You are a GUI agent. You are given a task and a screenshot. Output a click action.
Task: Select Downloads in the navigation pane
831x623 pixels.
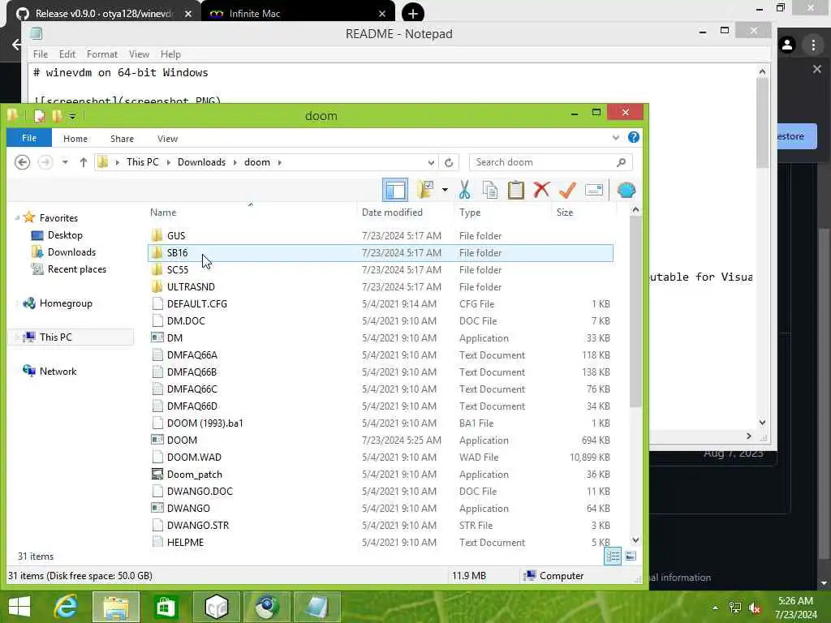click(x=71, y=251)
